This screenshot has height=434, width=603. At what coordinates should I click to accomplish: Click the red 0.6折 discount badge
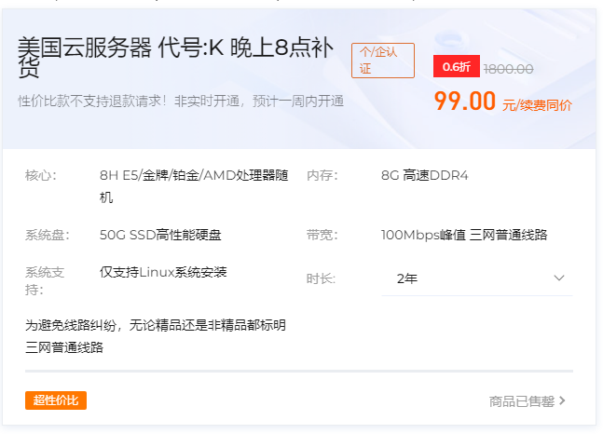457,67
